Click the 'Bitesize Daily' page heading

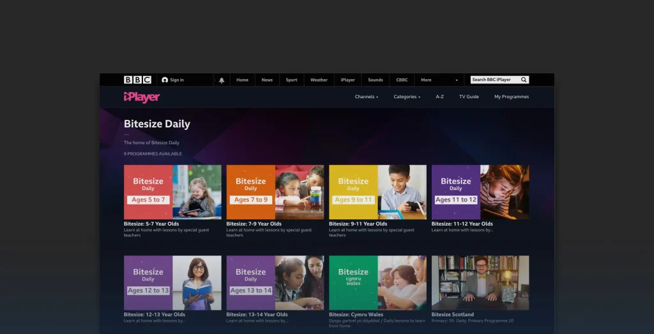pyautogui.click(x=157, y=124)
